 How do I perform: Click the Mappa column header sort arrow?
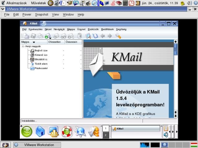coord(34,42)
